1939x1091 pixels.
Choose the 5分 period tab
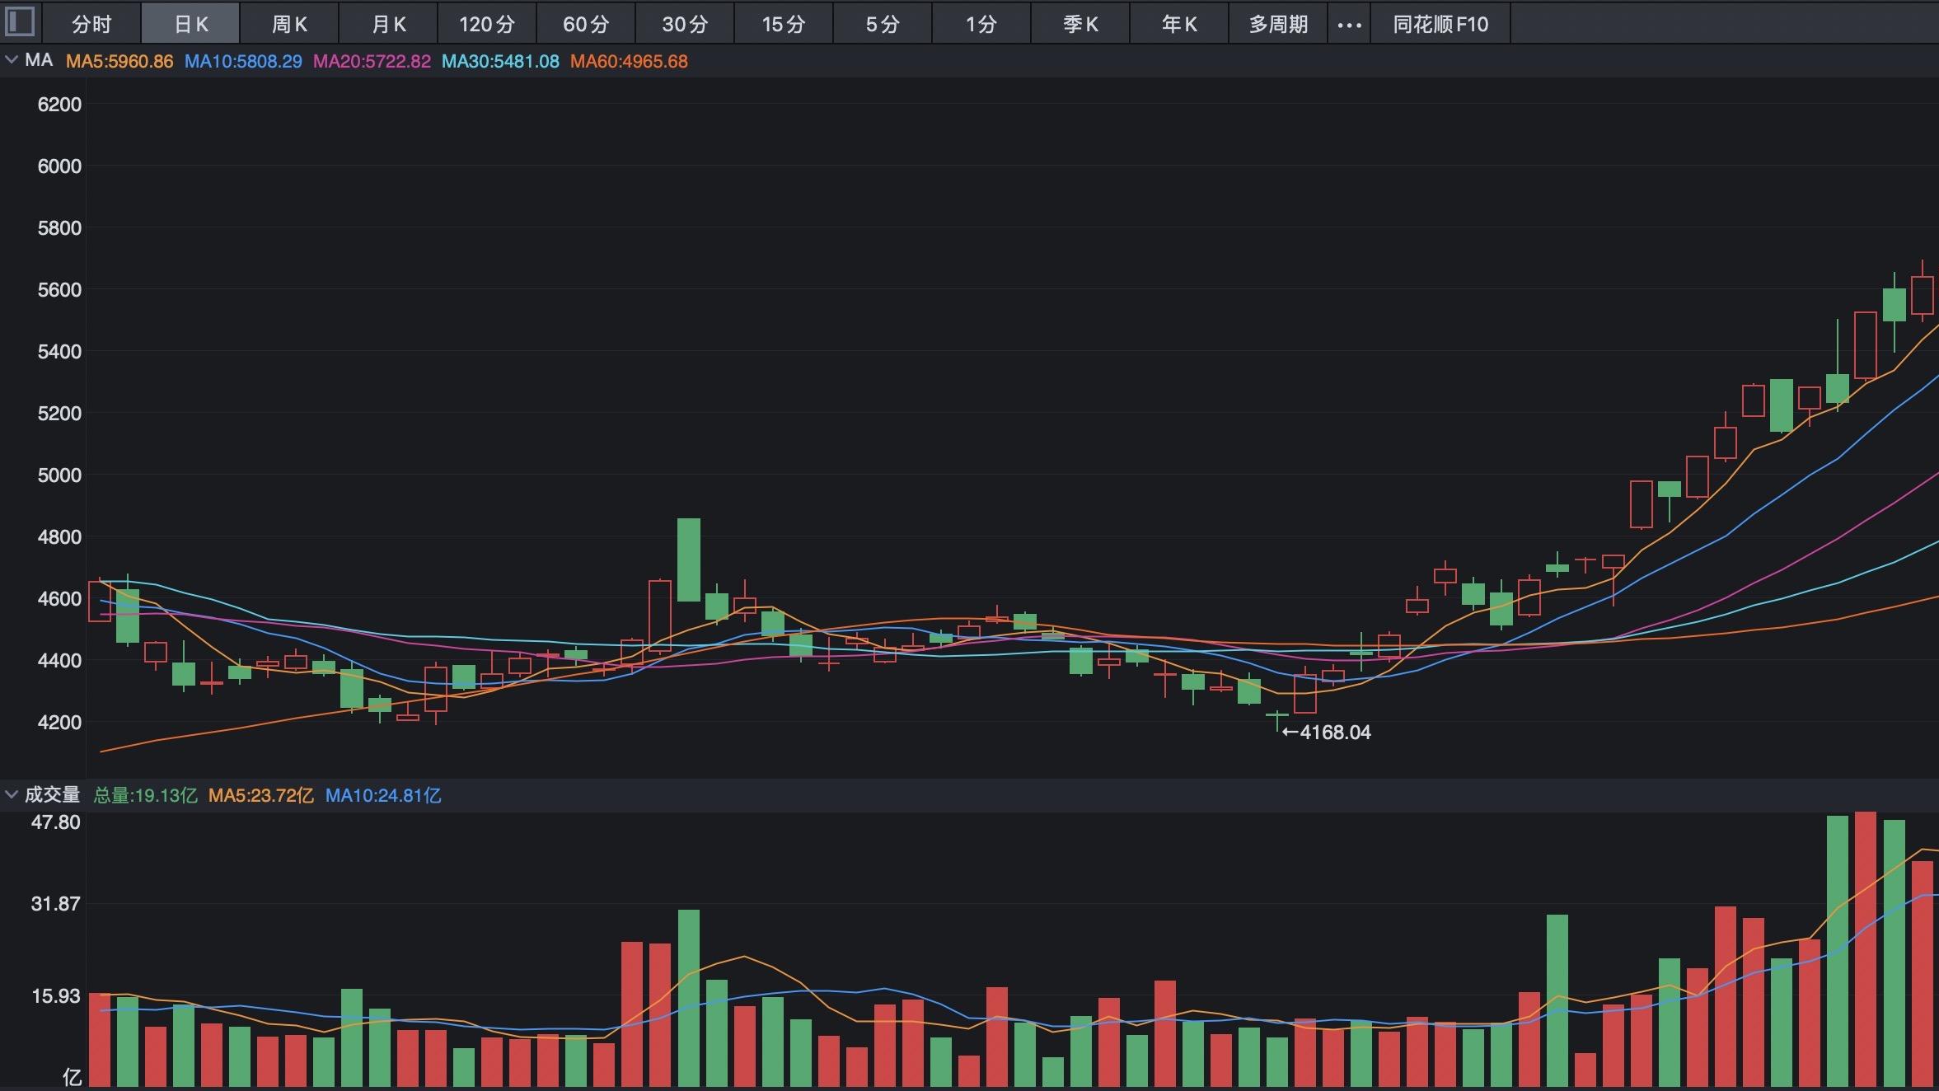click(883, 23)
